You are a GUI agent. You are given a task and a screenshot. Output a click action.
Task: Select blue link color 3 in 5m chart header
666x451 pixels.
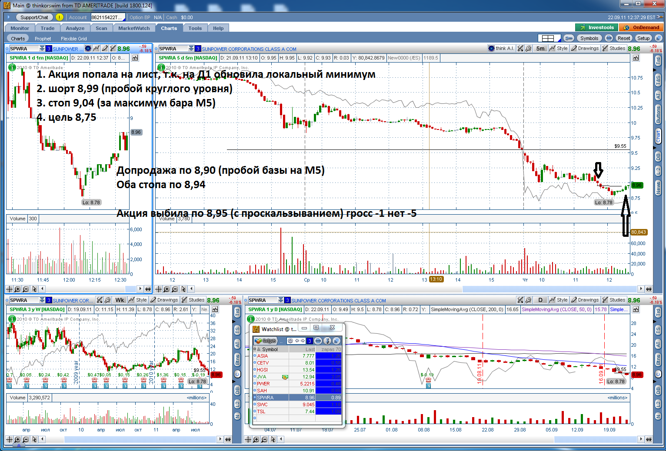(198, 49)
